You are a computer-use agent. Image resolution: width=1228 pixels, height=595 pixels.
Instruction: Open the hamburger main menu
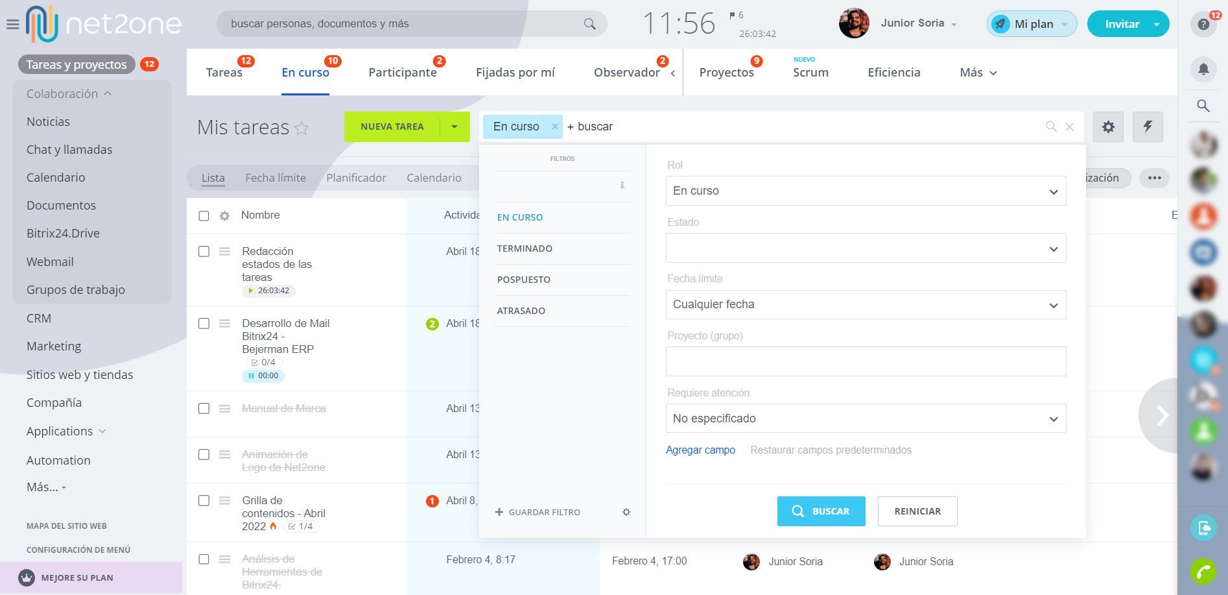(x=12, y=25)
